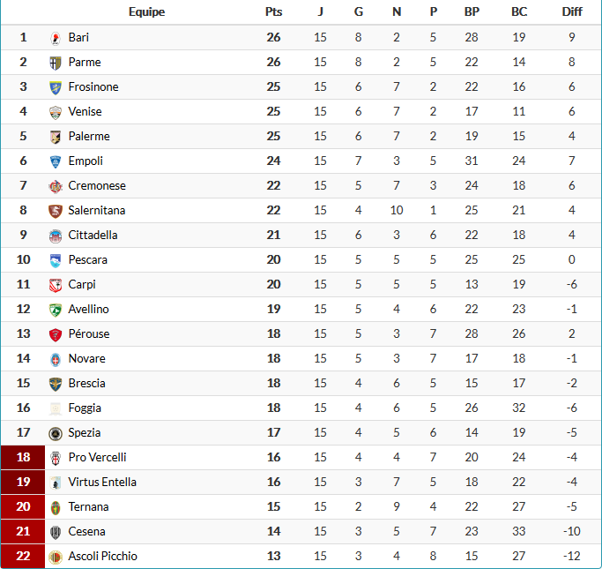Click the Parme team crest
Image resolution: width=602 pixels, height=569 pixels.
[x=56, y=63]
